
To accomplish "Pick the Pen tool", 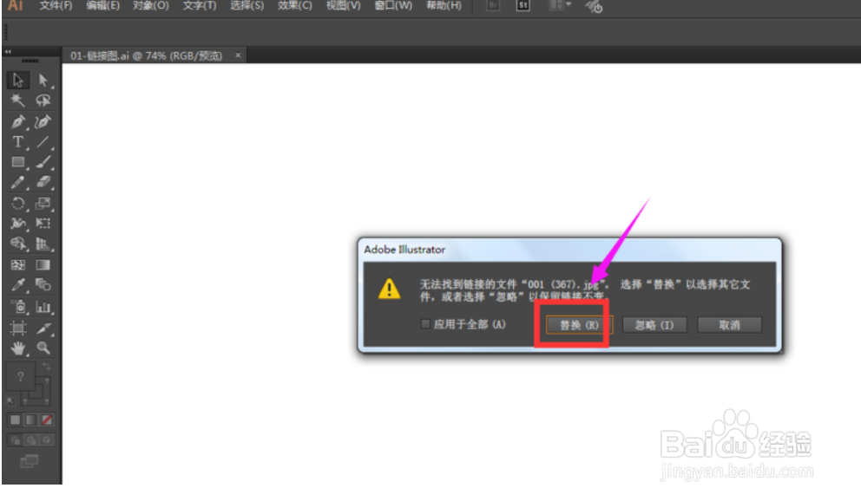I will coord(17,121).
